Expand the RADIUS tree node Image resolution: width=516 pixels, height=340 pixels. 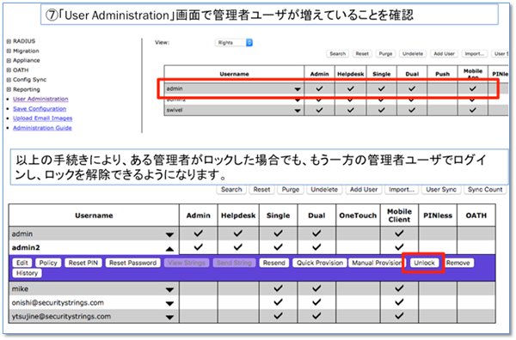click(9, 41)
